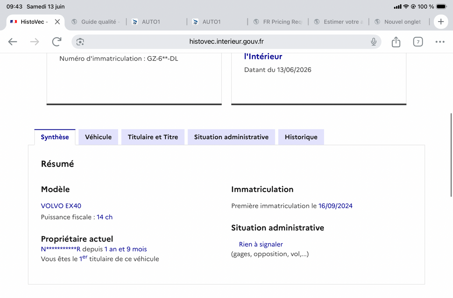Viewport: 453px width, 298px height.
Task: Tap the microphone voice input icon
Action: tap(373, 42)
